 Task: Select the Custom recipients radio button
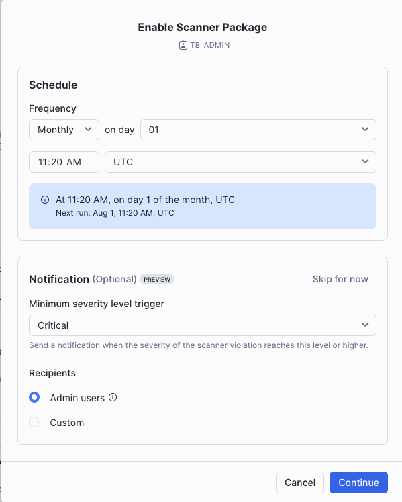point(34,422)
